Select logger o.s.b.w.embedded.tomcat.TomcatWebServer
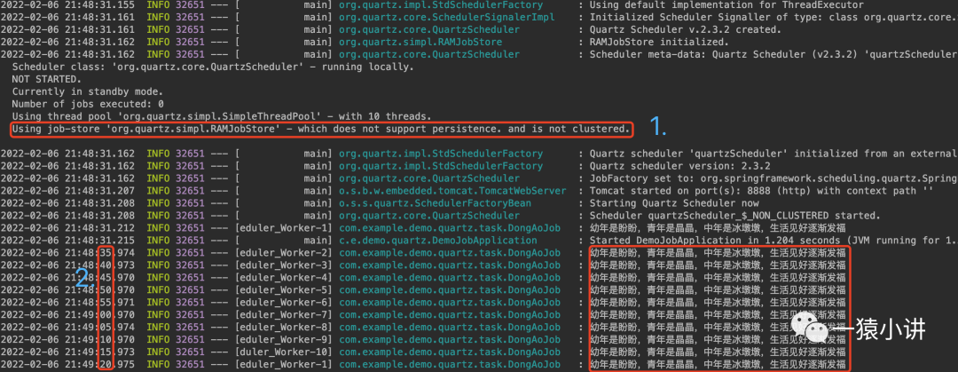The image size is (958, 372). click(x=452, y=191)
